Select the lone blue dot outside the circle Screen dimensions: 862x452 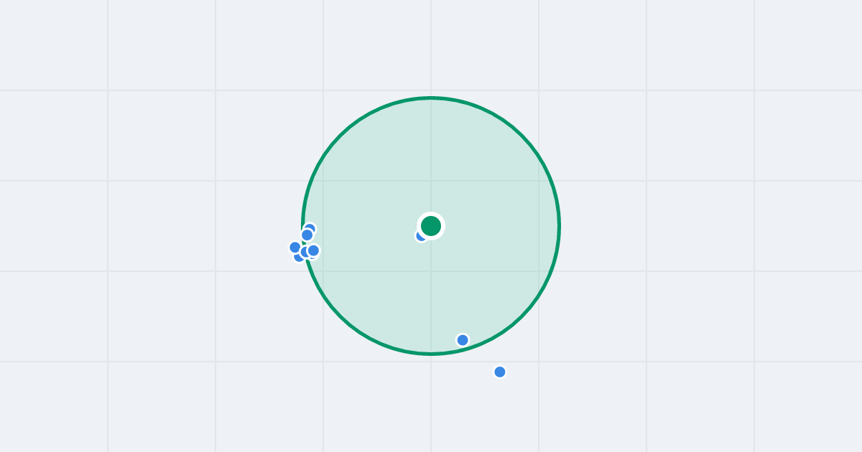click(x=500, y=372)
